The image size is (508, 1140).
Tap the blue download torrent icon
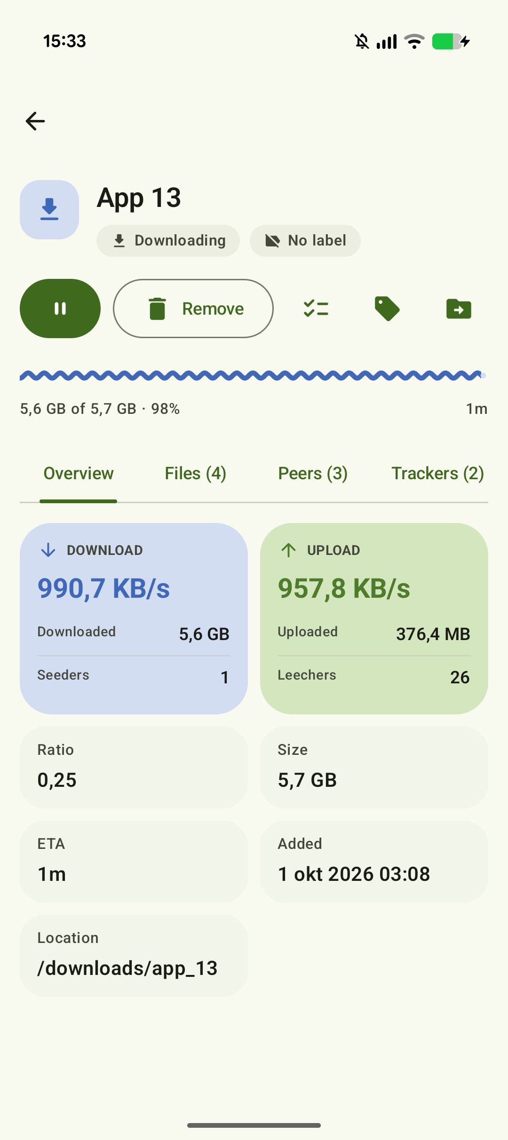click(x=49, y=210)
